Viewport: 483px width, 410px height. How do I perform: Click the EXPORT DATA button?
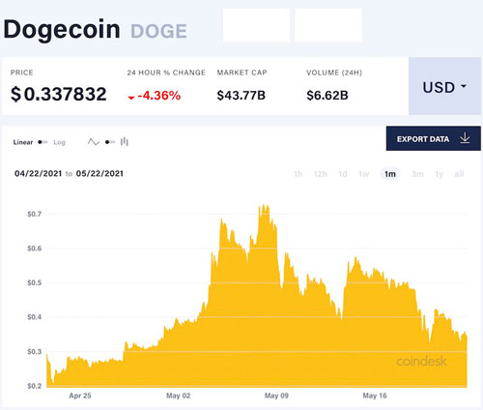click(434, 138)
